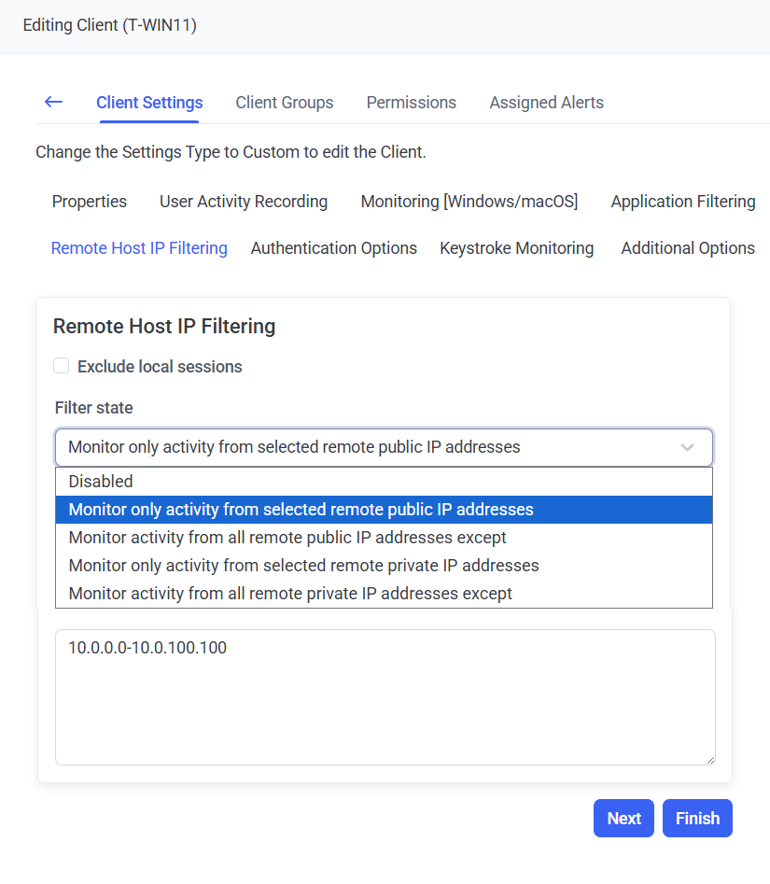This screenshot has height=884, width=770.
Task: Open the Application Filtering section
Action: (682, 202)
